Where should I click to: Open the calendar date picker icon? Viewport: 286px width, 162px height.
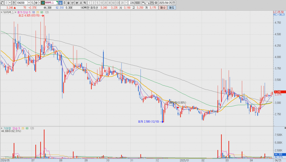click(x=173, y=3)
